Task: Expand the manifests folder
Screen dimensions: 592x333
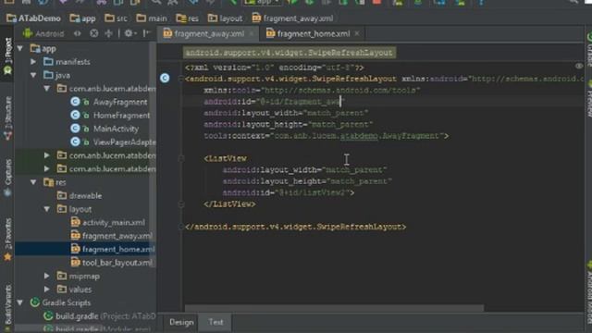Action: [x=33, y=62]
